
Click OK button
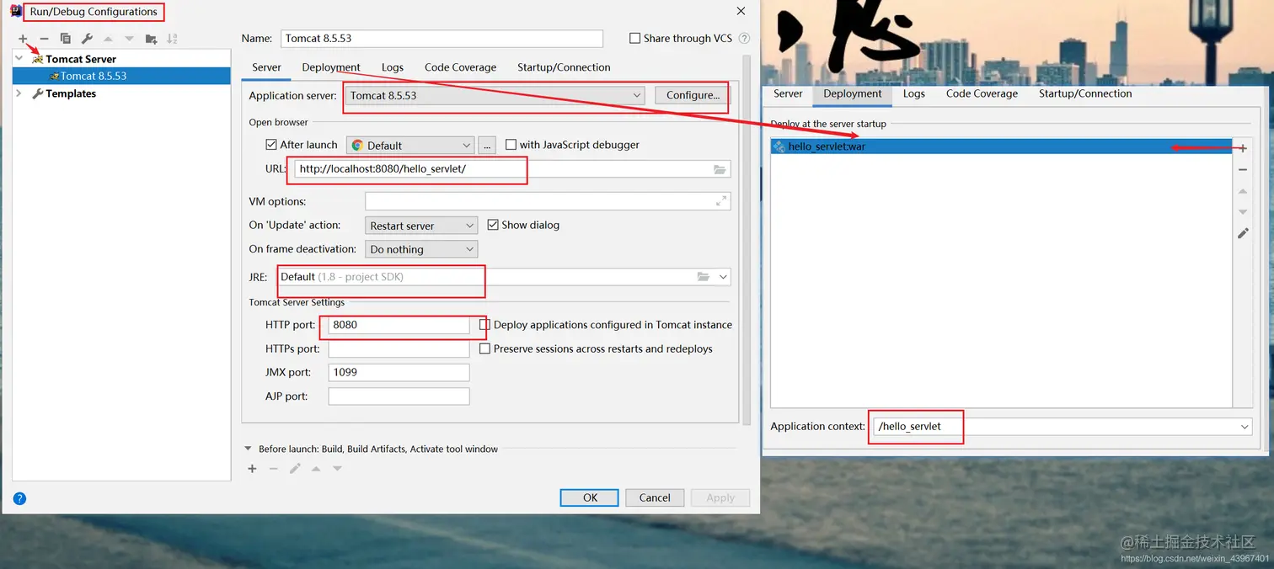tap(590, 497)
